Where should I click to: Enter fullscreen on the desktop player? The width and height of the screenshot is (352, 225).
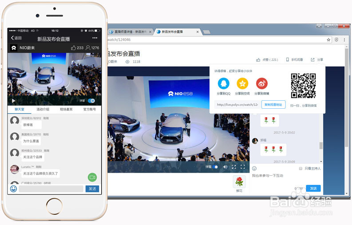243,167
